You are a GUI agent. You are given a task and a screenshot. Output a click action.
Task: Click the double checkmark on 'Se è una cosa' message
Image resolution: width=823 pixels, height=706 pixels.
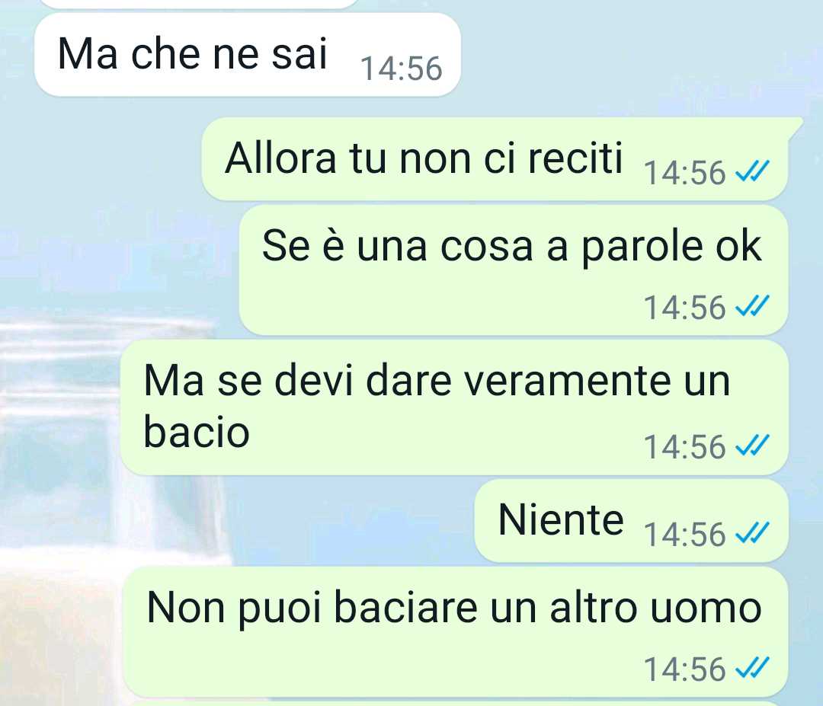coord(752,306)
